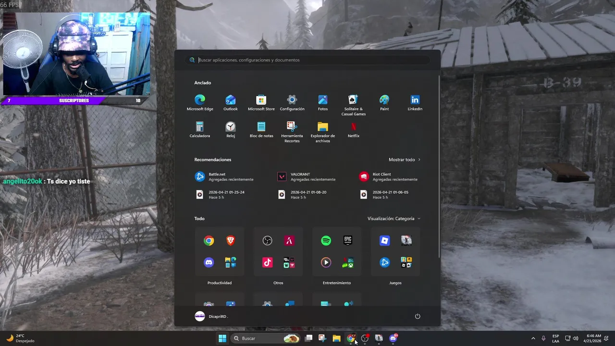Viewport: 615px width, 346px height.
Task: Open Discord in Productividad category
Action: [x=209, y=262]
